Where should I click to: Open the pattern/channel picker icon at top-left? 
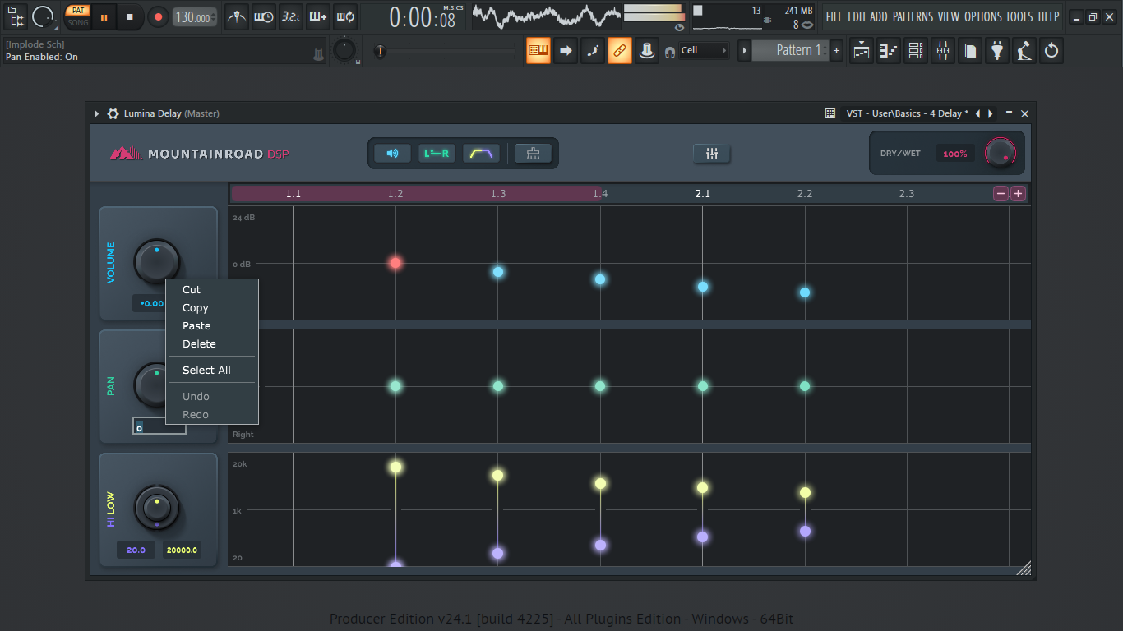tap(16, 16)
